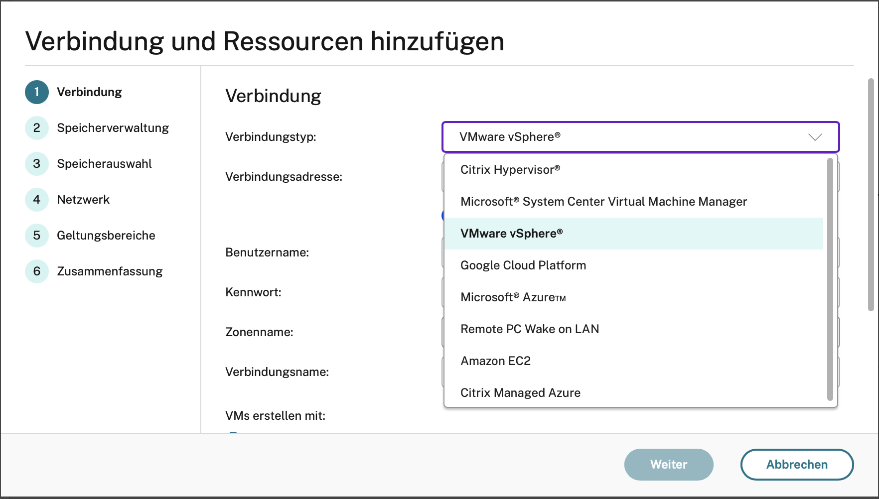This screenshot has width=879, height=499.
Task: Select Citrix Hypervisor from the list
Action: point(633,170)
